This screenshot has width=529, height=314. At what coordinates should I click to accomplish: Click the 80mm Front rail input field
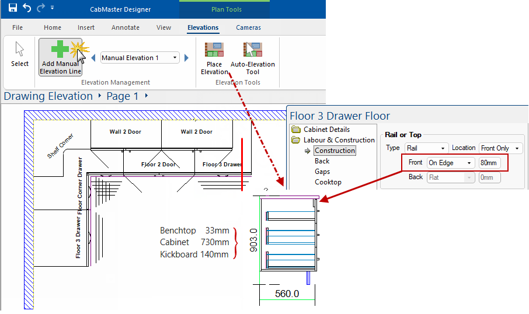pyautogui.click(x=489, y=163)
